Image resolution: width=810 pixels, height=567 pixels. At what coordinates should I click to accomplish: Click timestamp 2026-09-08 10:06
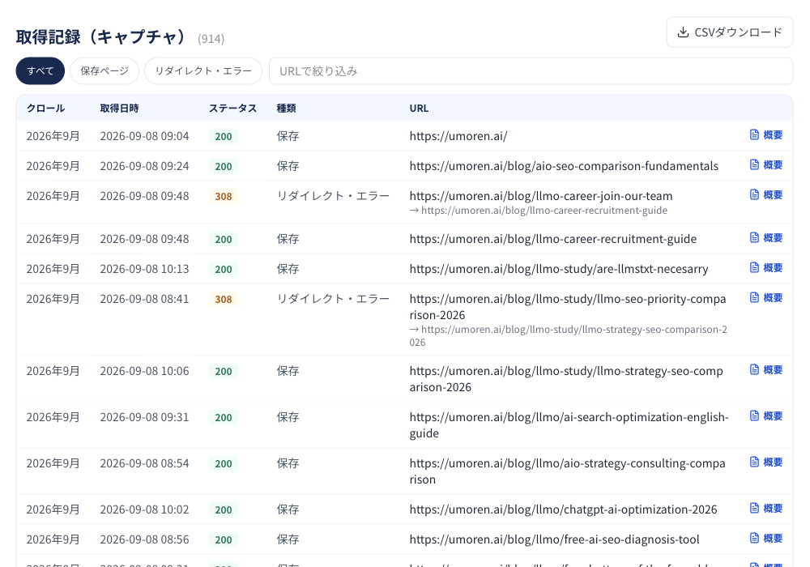tap(144, 371)
